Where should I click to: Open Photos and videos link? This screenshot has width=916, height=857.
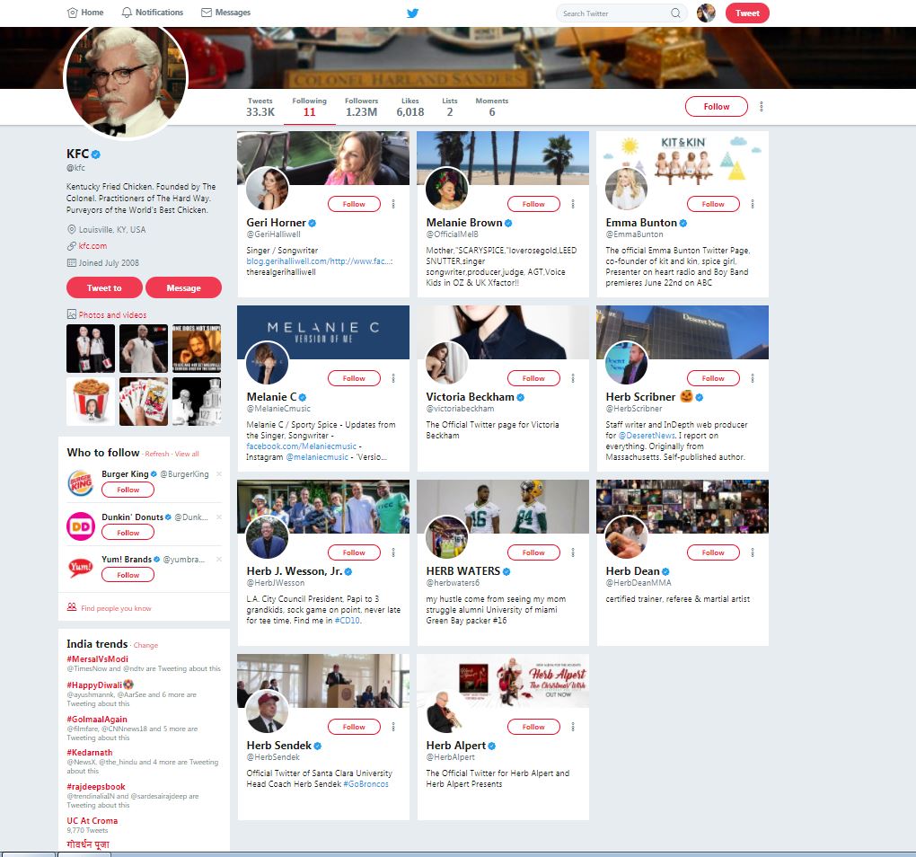[x=112, y=315]
